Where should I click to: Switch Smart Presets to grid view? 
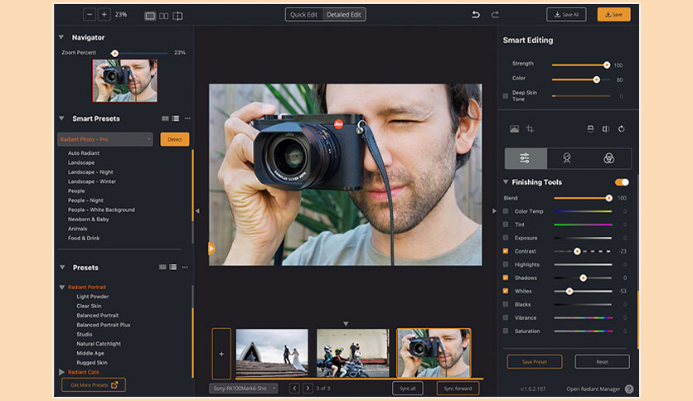pyautogui.click(x=165, y=118)
